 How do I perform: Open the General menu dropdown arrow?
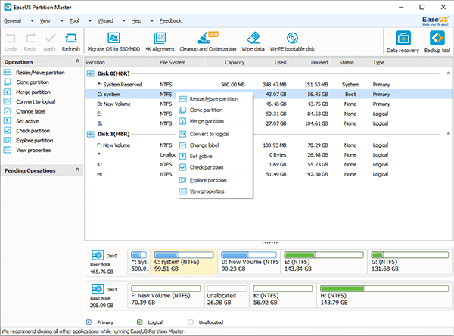[32, 21]
